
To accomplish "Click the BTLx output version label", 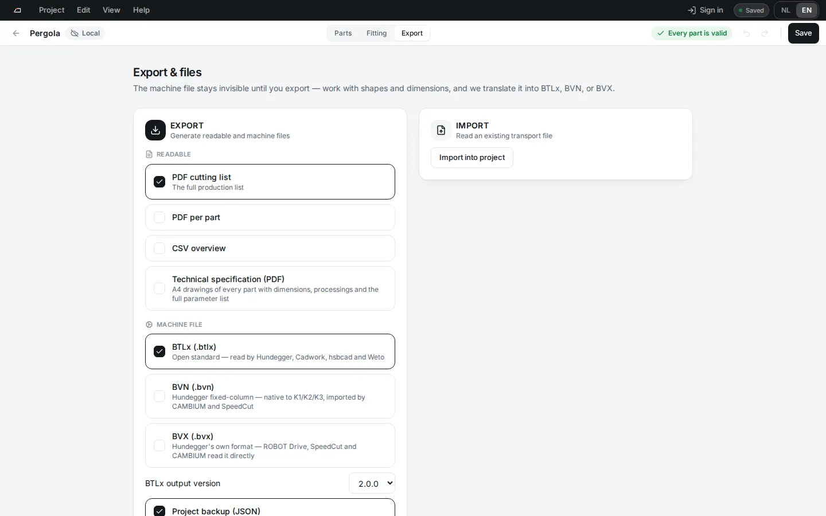I will click(x=183, y=483).
